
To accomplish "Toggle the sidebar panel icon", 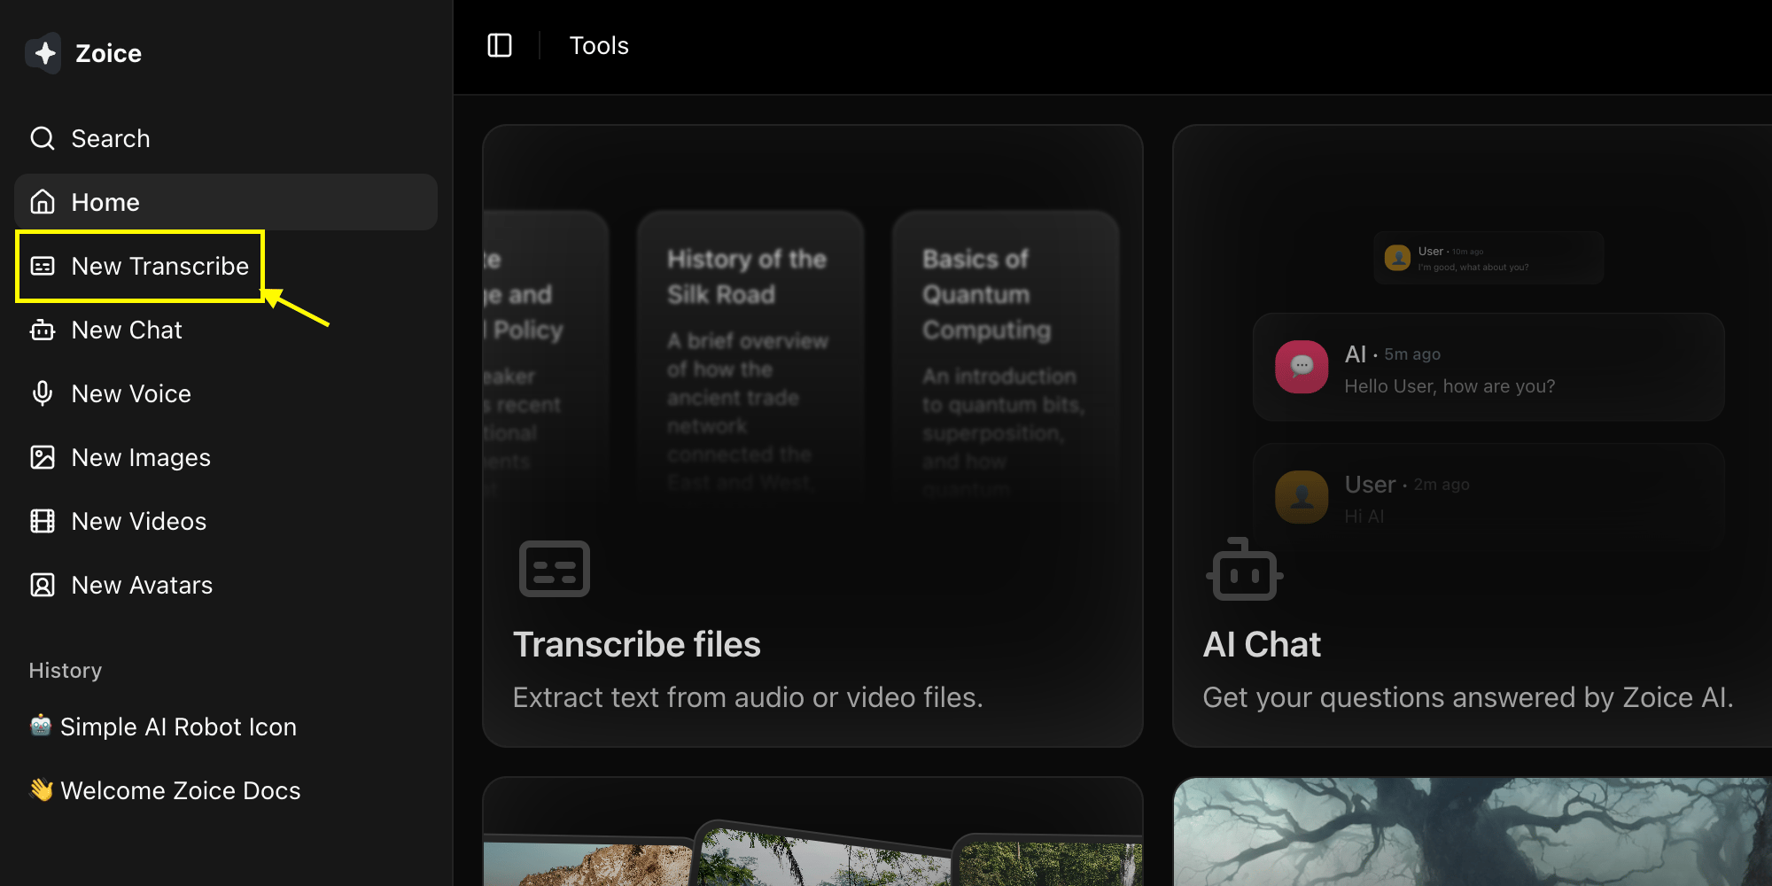I will [500, 45].
